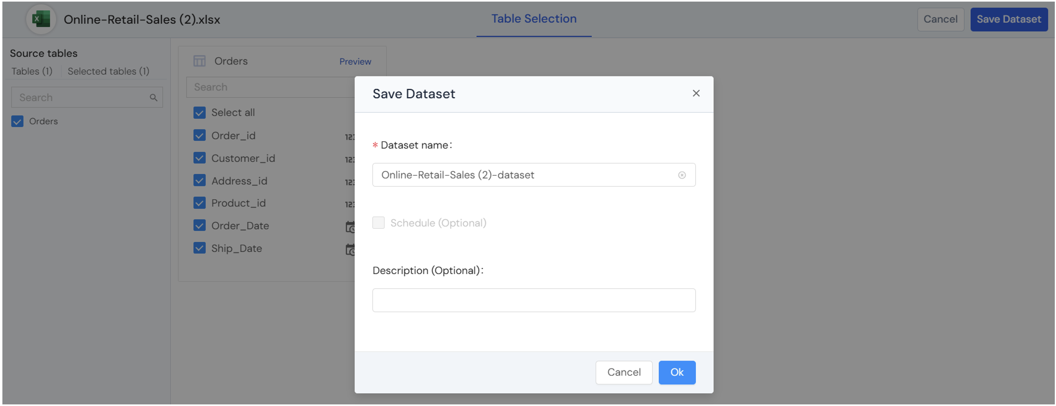Click the numeric type icon beside Product_id
Screen dimensions: 1056x406
pyautogui.click(x=349, y=204)
